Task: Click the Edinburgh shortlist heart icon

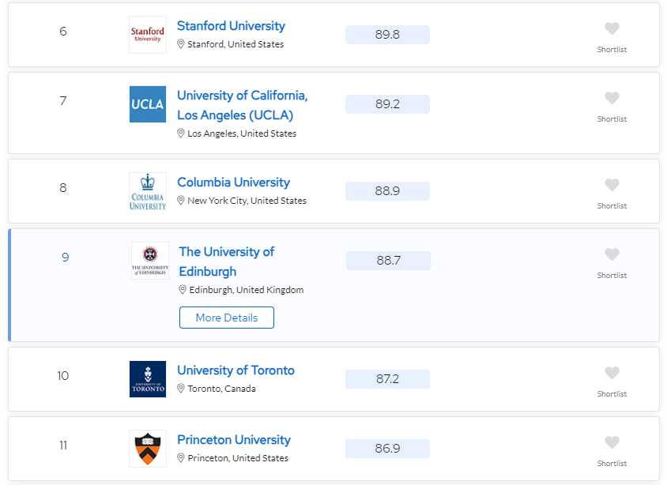Action: pyautogui.click(x=612, y=254)
